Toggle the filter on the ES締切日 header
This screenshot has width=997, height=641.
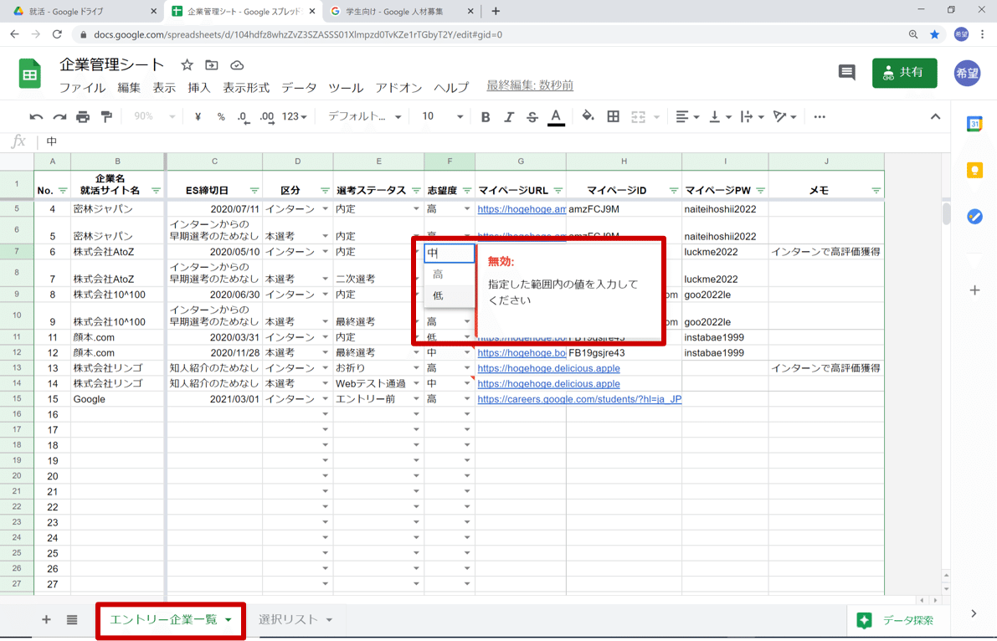coord(254,191)
